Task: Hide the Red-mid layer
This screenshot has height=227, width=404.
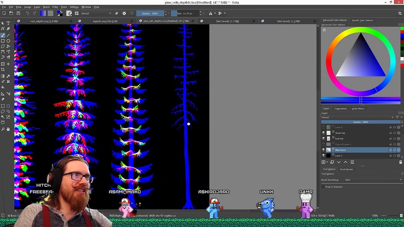Action: coord(323,139)
